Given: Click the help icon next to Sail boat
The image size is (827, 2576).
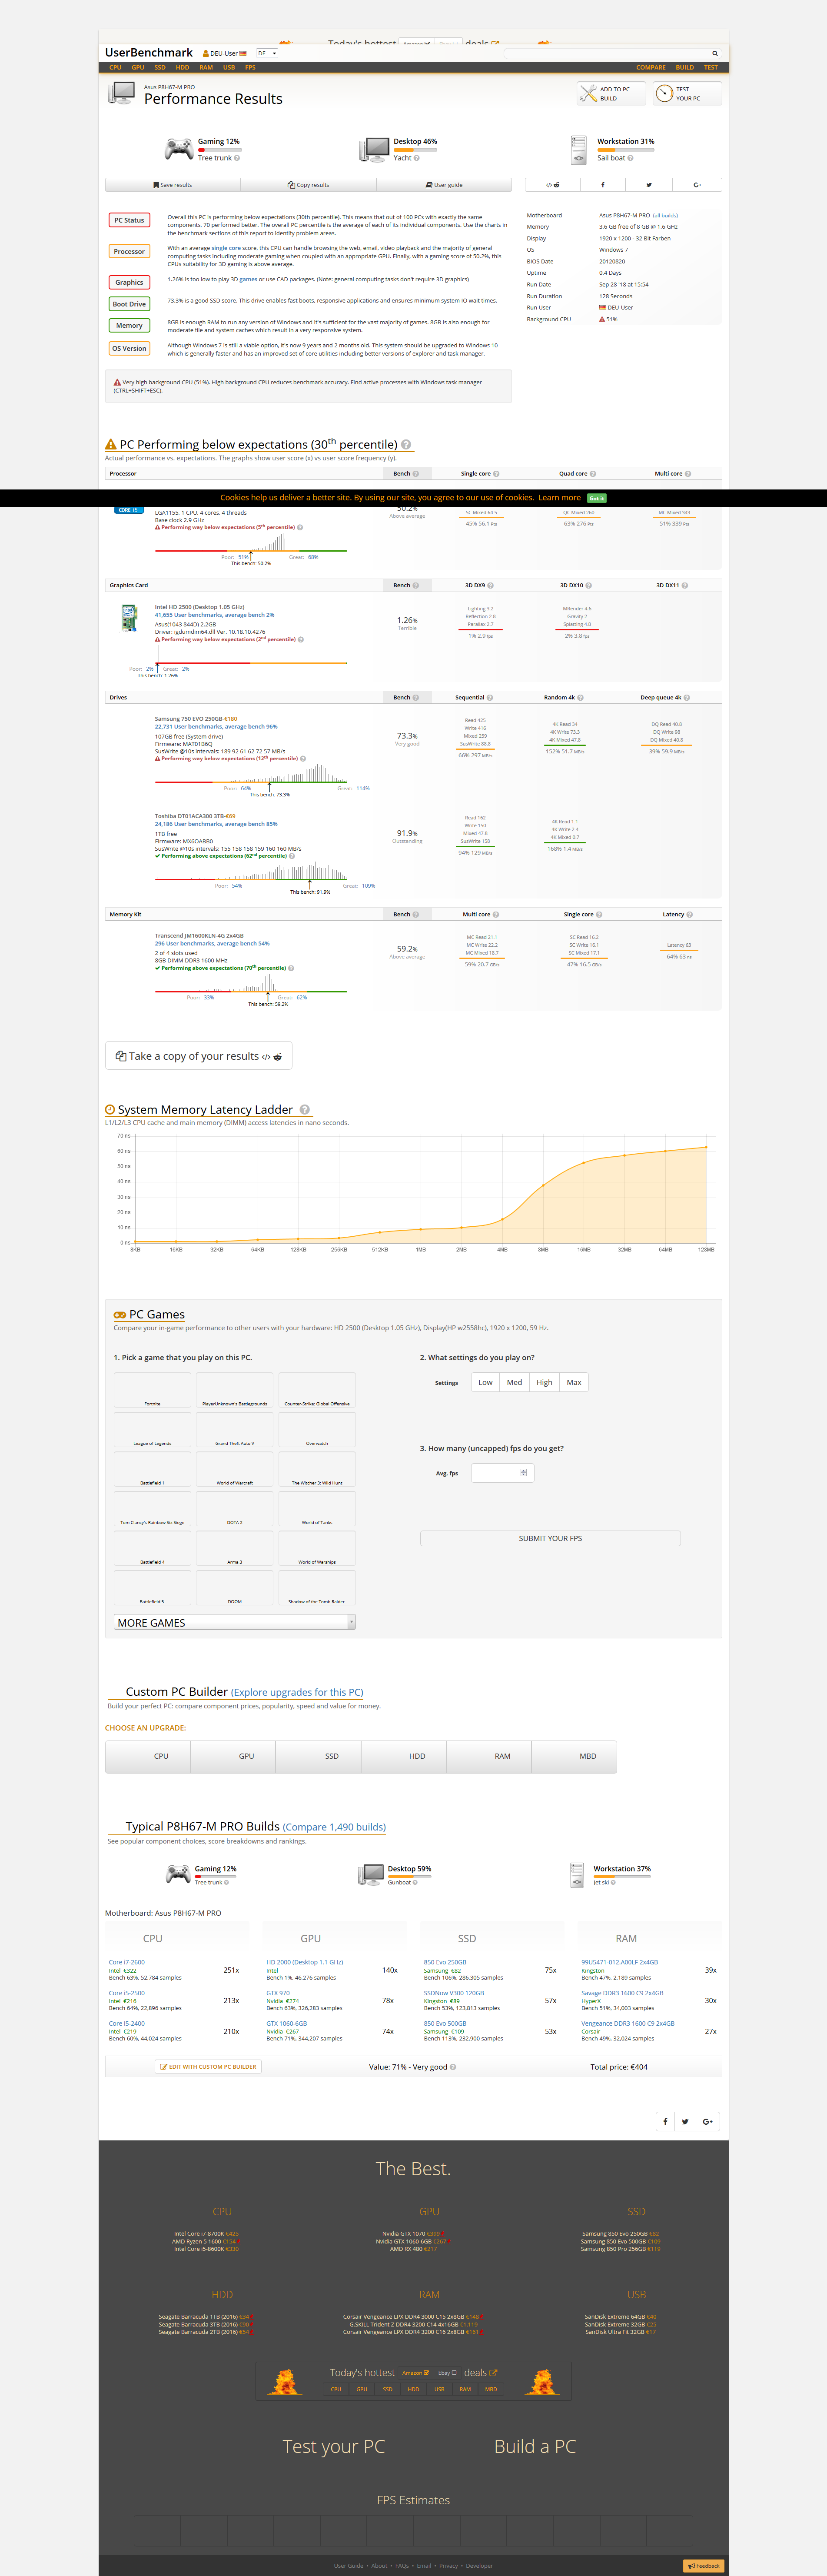Looking at the screenshot, I should point(630,158).
